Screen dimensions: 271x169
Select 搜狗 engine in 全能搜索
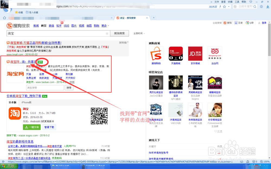point(227,23)
